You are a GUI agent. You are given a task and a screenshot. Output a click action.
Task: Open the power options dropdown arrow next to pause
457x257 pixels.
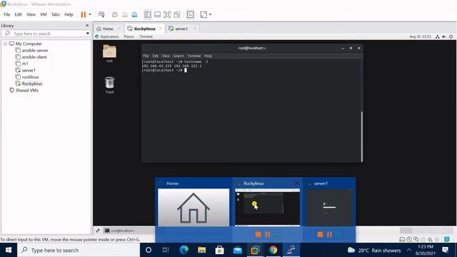tap(90, 14)
